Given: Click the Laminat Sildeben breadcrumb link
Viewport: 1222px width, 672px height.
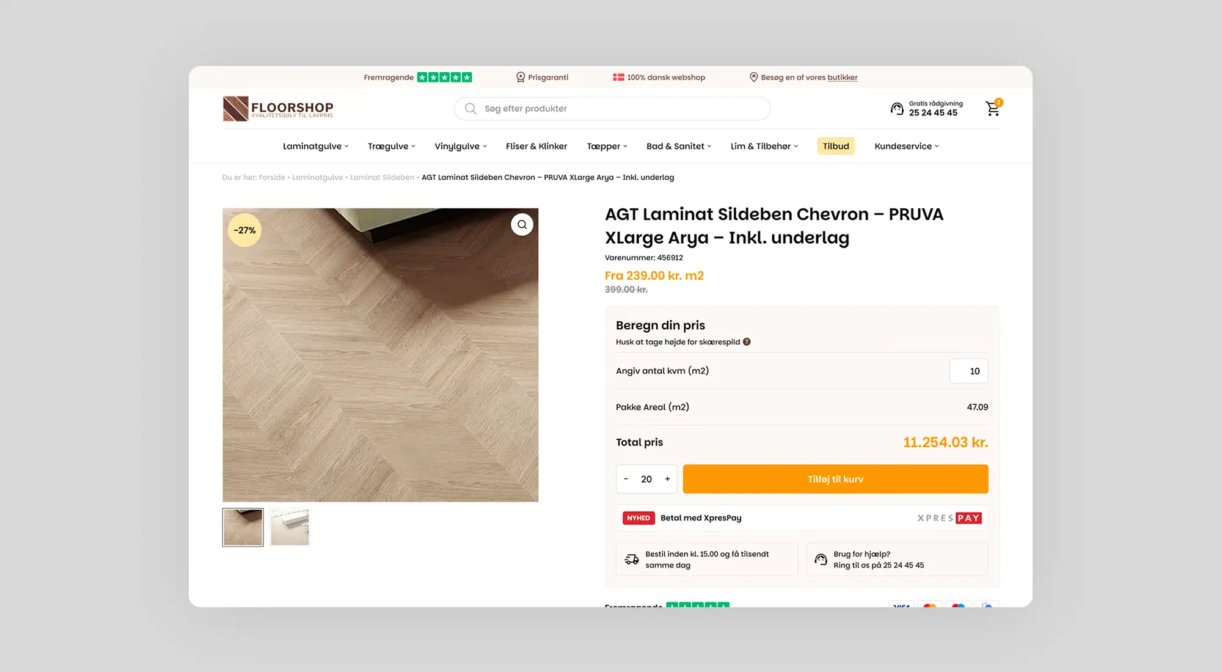Looking at the screenshot, I should 382,178.
